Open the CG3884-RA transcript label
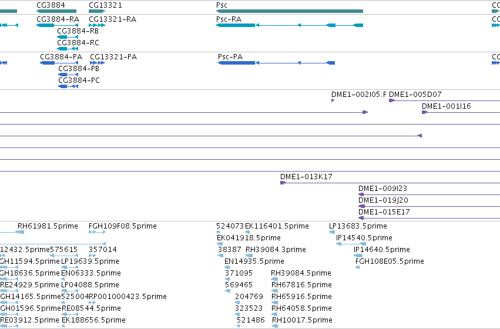Image resolution: width=500 pixels, height=329 pixels. pyautogui.click(x=58, y=19)
